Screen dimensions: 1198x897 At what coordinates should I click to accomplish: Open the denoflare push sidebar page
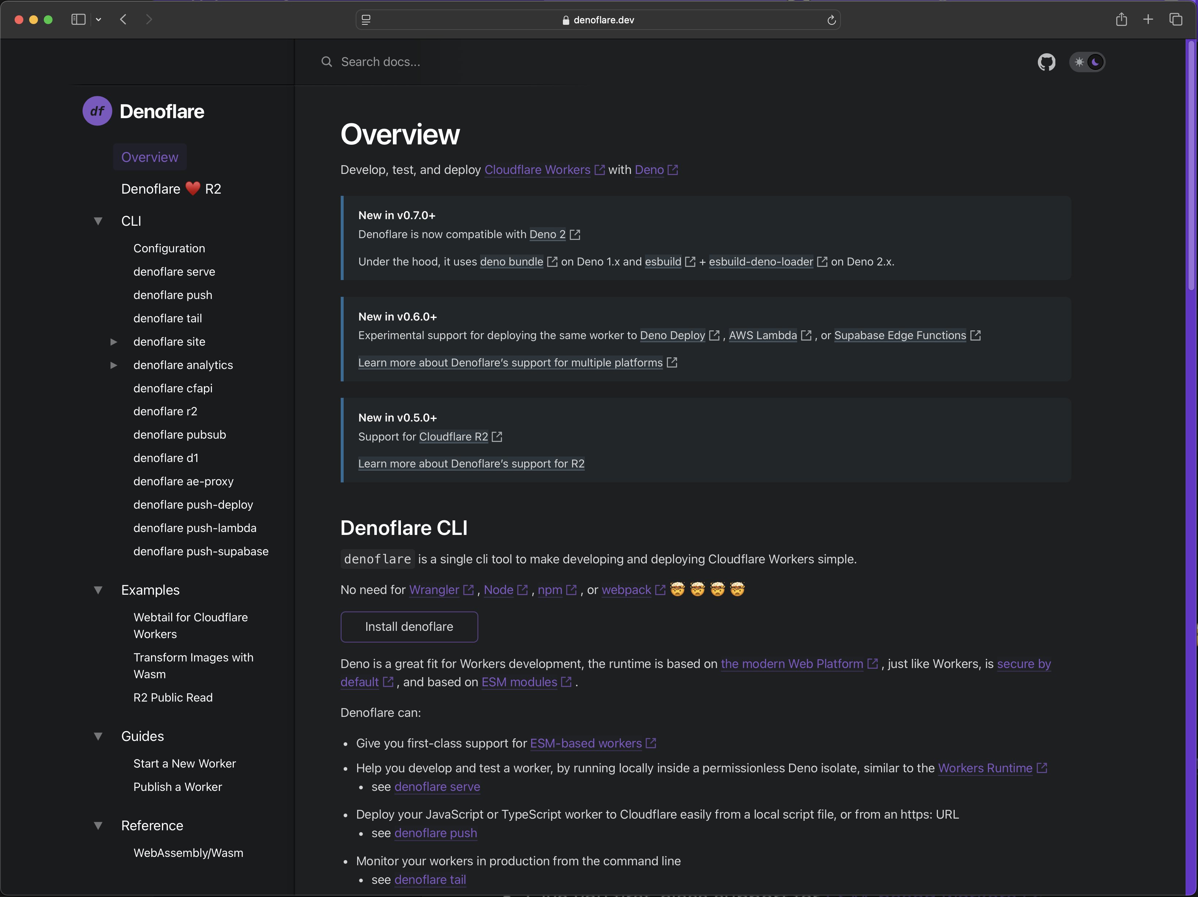pyautogui.click(x=172, y=295)
